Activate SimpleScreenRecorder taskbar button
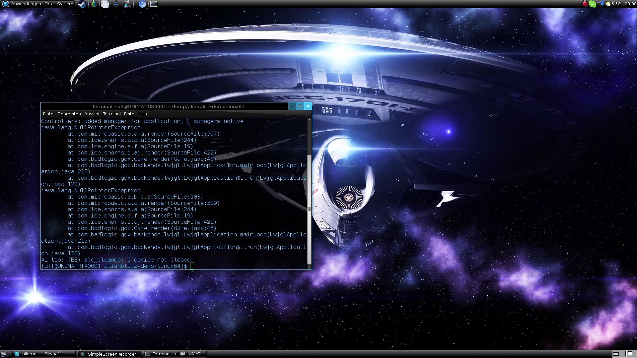 point(109,354)
